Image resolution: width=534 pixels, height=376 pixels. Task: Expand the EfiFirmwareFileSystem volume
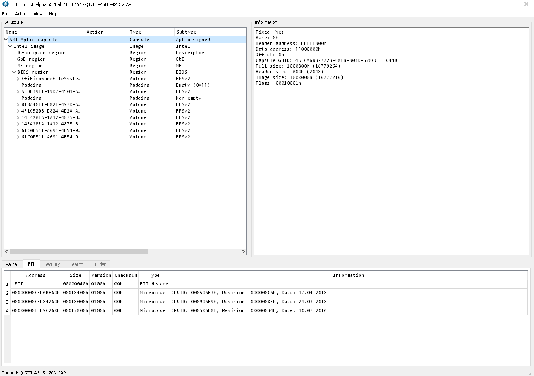(x=18, y=79)
